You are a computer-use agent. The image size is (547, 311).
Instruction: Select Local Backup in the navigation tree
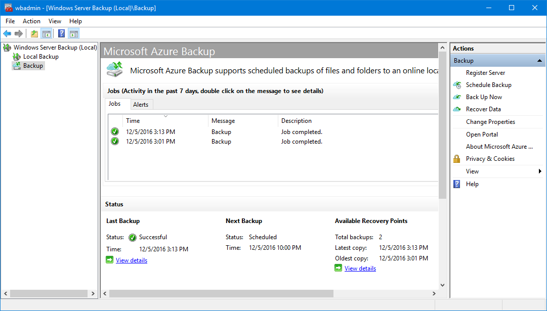click(x=40, y=56)
